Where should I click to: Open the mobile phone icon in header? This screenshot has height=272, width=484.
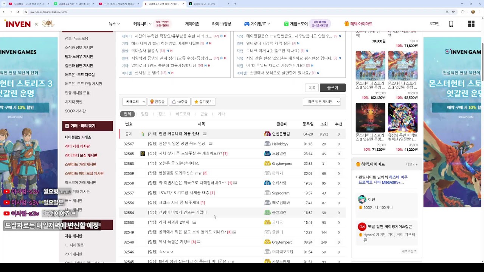(x=451, y=24)
